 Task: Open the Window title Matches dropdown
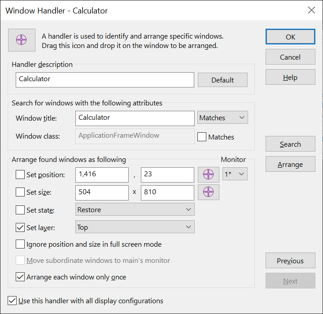point(223,118)
